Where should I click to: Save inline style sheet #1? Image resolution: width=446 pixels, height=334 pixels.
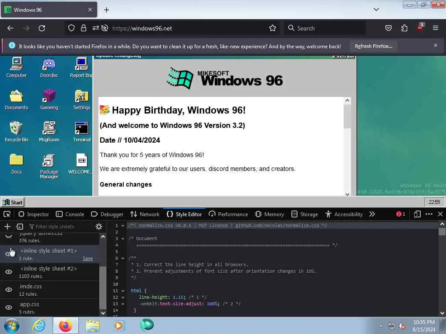point(88,258)
